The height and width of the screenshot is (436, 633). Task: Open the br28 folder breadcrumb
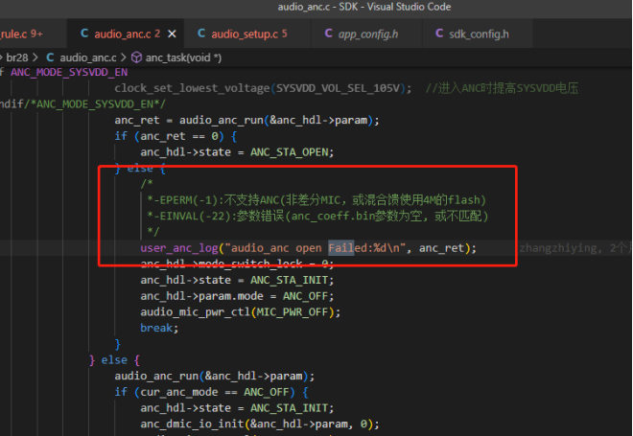[17, 57]
